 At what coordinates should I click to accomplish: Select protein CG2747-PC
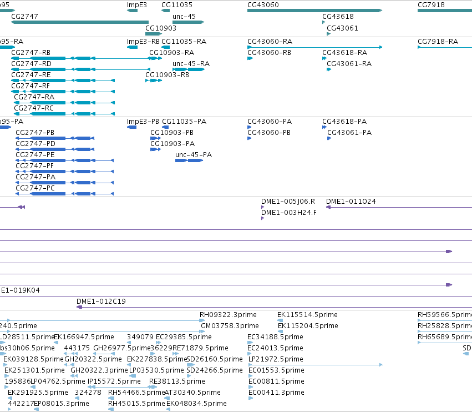click(65, 194)
